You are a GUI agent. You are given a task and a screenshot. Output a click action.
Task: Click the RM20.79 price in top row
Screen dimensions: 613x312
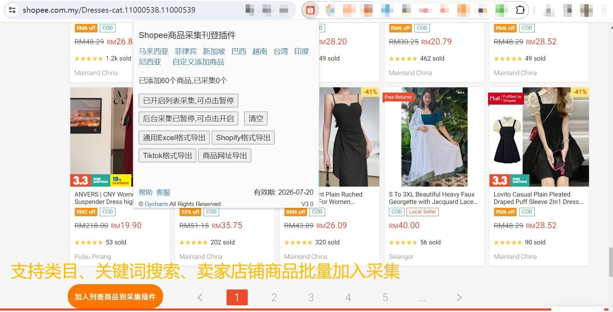point(436,42)
